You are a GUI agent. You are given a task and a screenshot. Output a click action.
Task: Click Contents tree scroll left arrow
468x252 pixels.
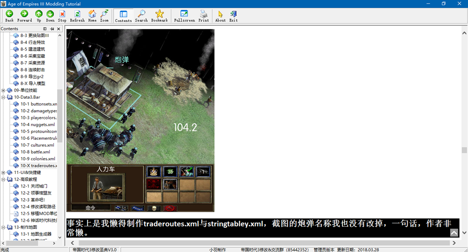coord(3,244)
